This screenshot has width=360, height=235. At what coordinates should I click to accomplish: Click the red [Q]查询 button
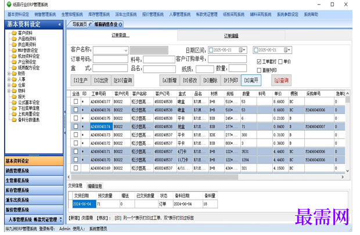[x=281, y=80]
